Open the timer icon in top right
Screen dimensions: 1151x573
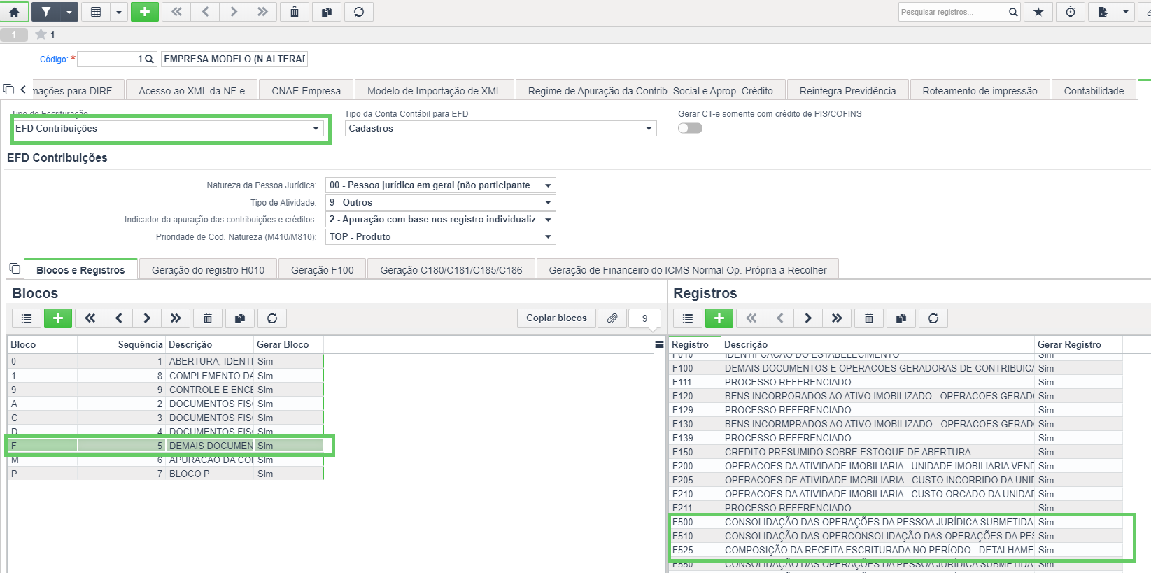(1071, 12)
